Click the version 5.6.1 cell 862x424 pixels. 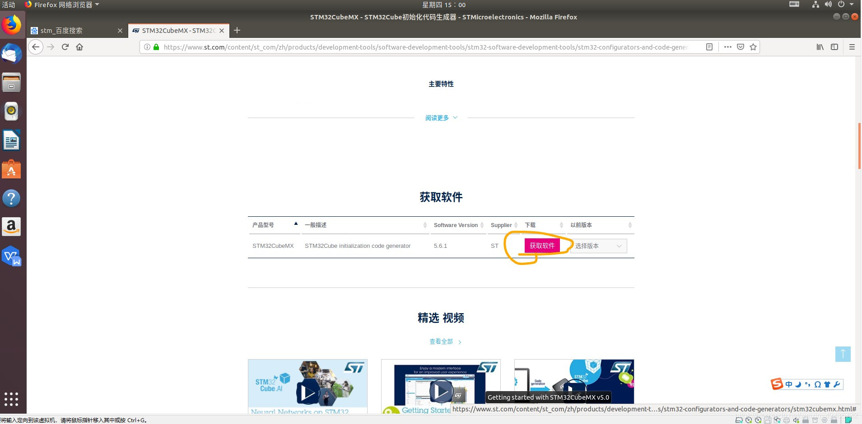(x=440, y=246)
